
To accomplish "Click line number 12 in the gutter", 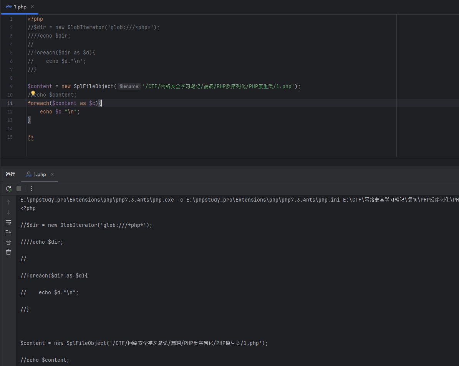I will click(10, 112).
